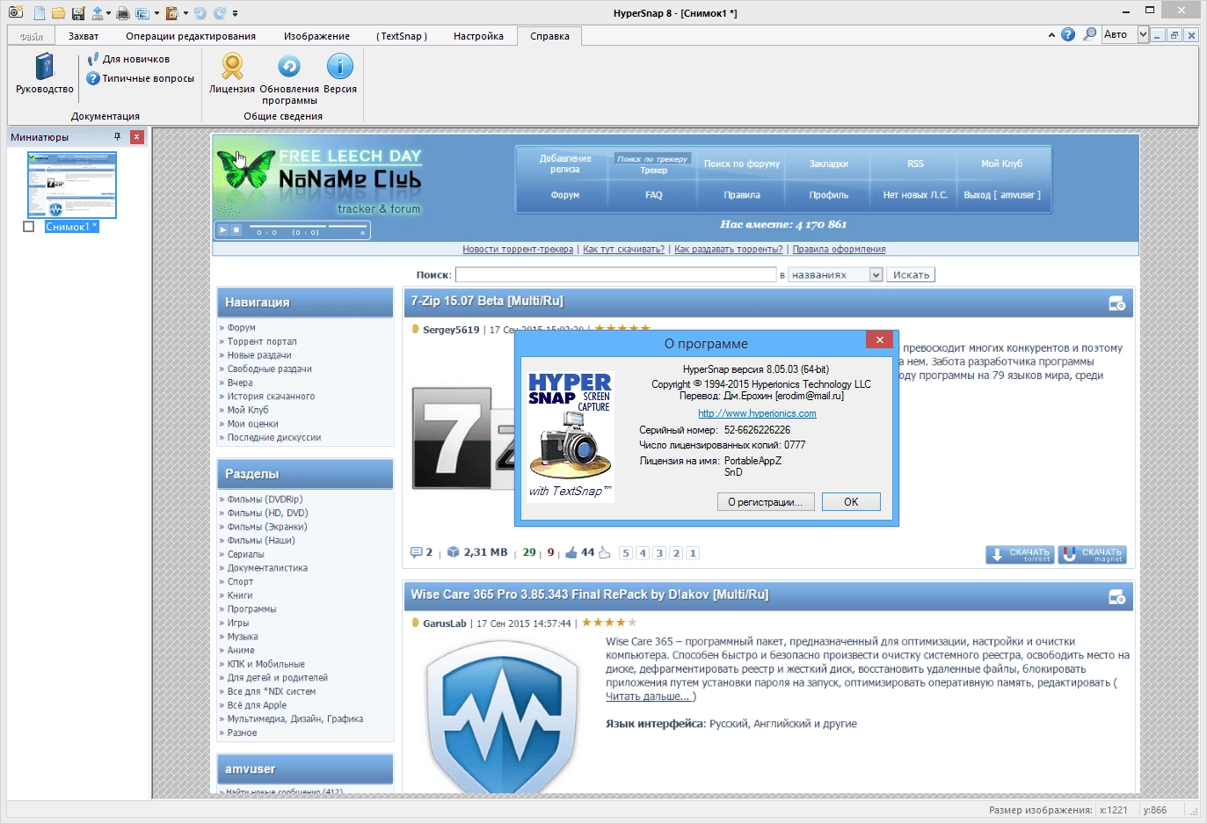
Task: Pin the Миниатюры panel
Action: coord(117,136)
